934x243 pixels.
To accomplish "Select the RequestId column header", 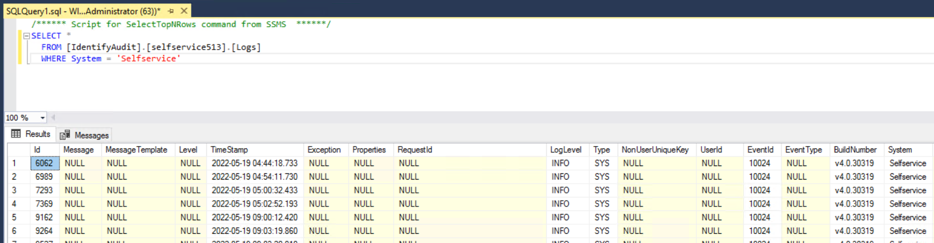I will pos(415,149).
